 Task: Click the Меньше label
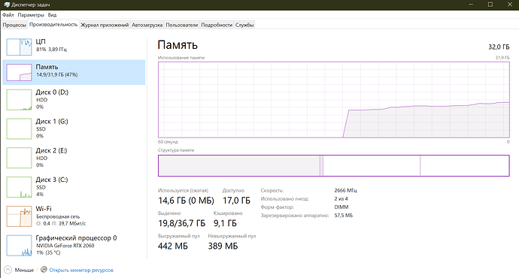24,270
